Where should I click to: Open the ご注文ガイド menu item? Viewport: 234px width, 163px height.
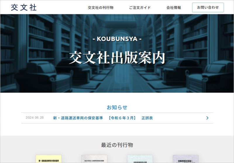(x=140, y=8)
